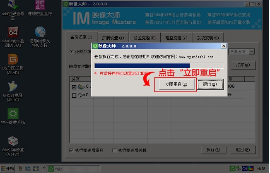Viewport: 270px width, 173px height.
Task: Click the network tray icon
Action: coord(239,169)
